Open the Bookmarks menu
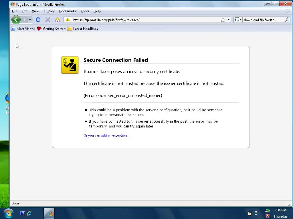Image resolution: width=293 pixels, height=219 pixels. click(68, 11)
